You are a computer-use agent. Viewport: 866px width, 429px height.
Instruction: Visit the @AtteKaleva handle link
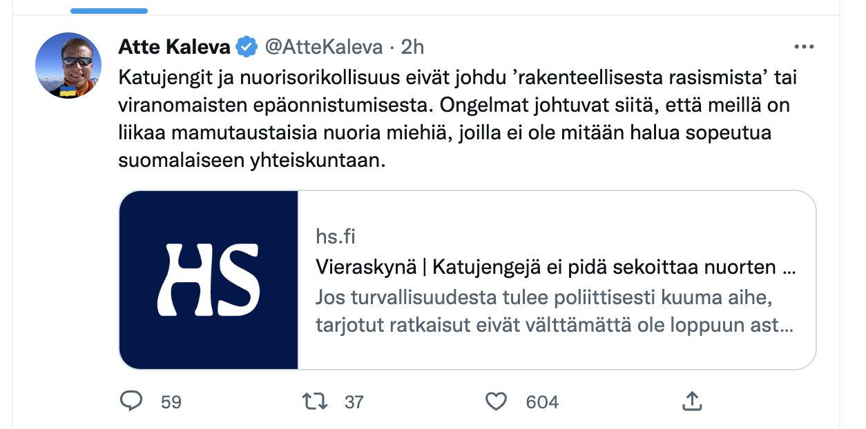[323, 47]
